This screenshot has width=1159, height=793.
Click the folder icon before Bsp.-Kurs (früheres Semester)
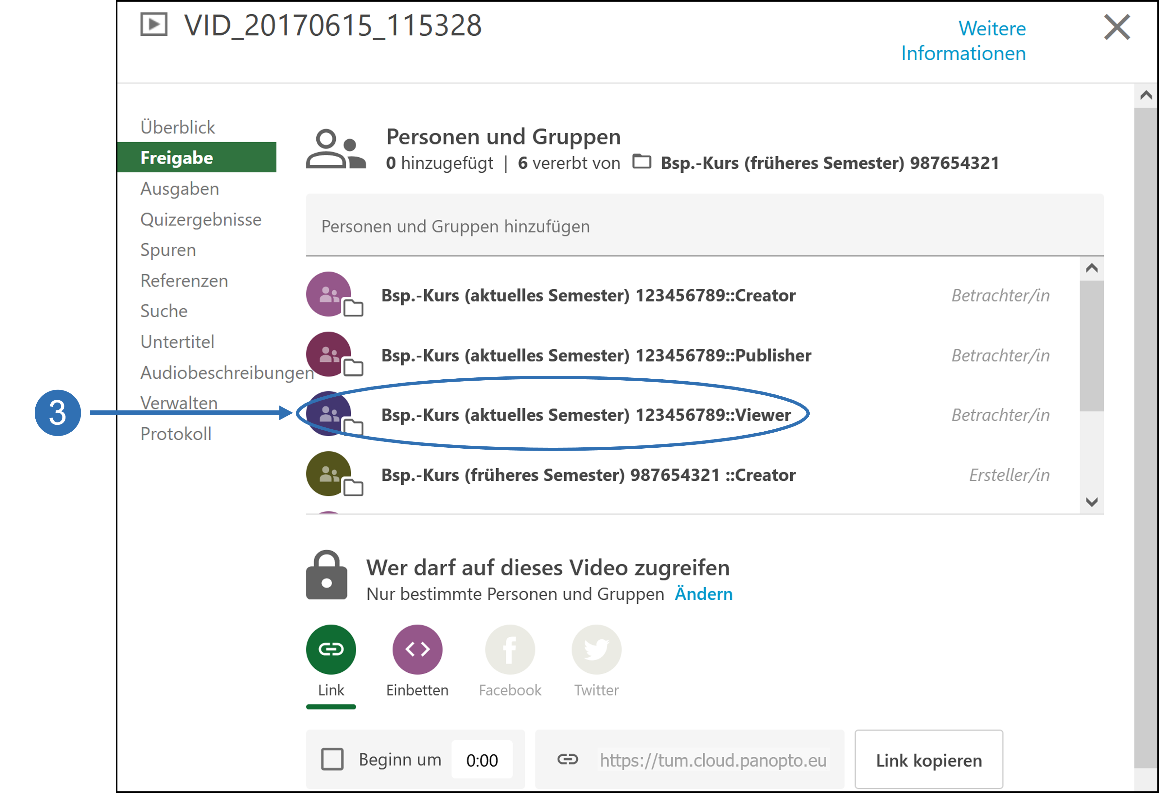click(x=642, y=162)
